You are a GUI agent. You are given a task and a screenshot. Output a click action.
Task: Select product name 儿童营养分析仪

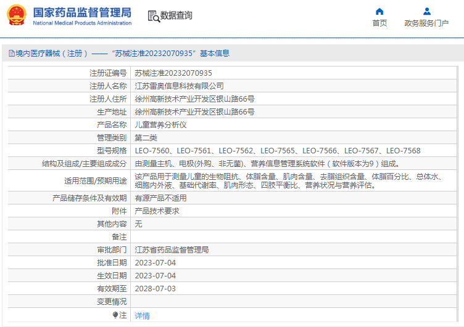(x=160, y=125)
